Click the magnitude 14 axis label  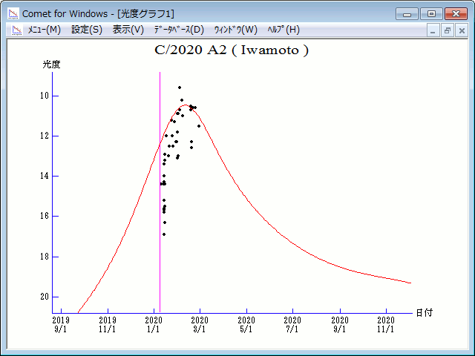point(45,176)
